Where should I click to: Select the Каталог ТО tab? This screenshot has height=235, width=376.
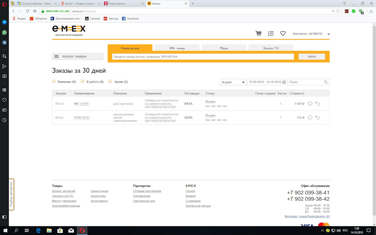[x=271, y=48]
